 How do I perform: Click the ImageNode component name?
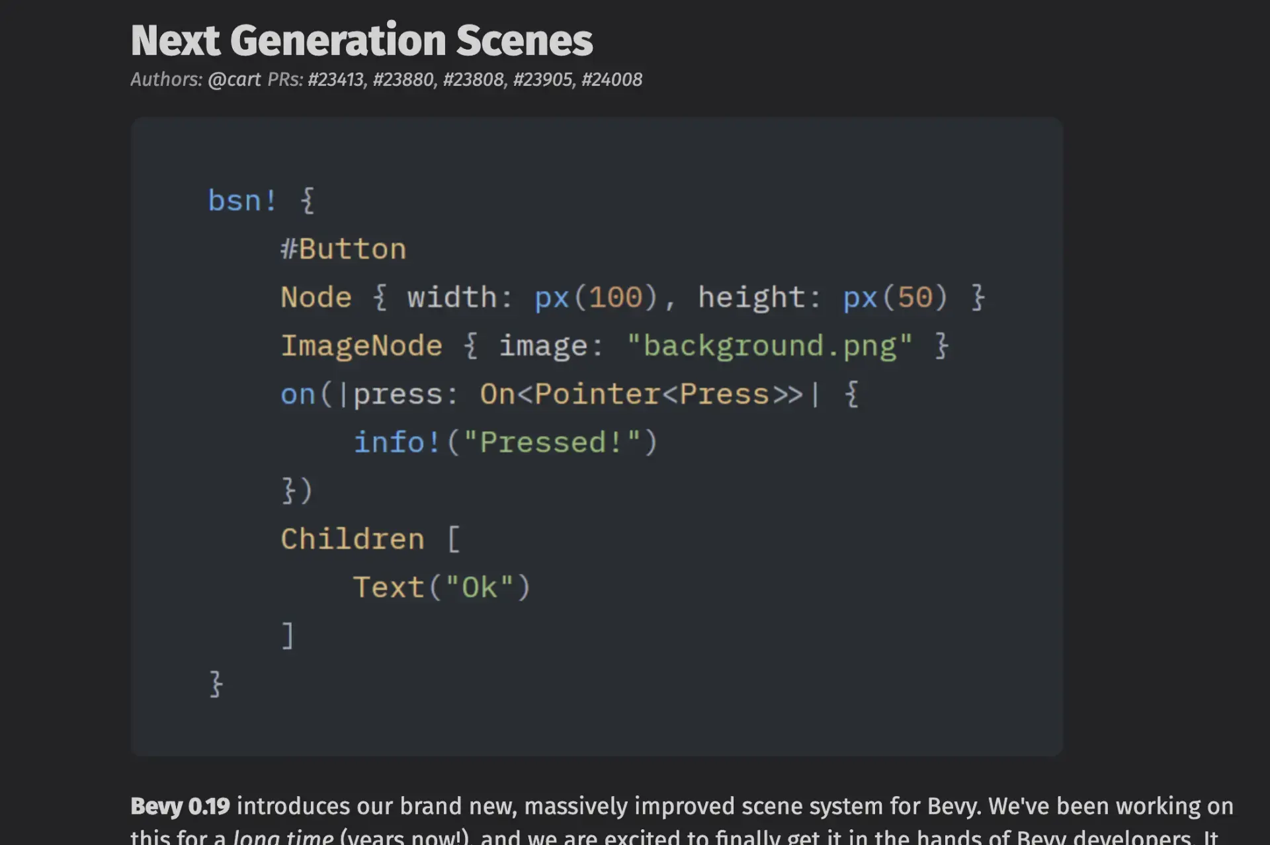(361, 346)
